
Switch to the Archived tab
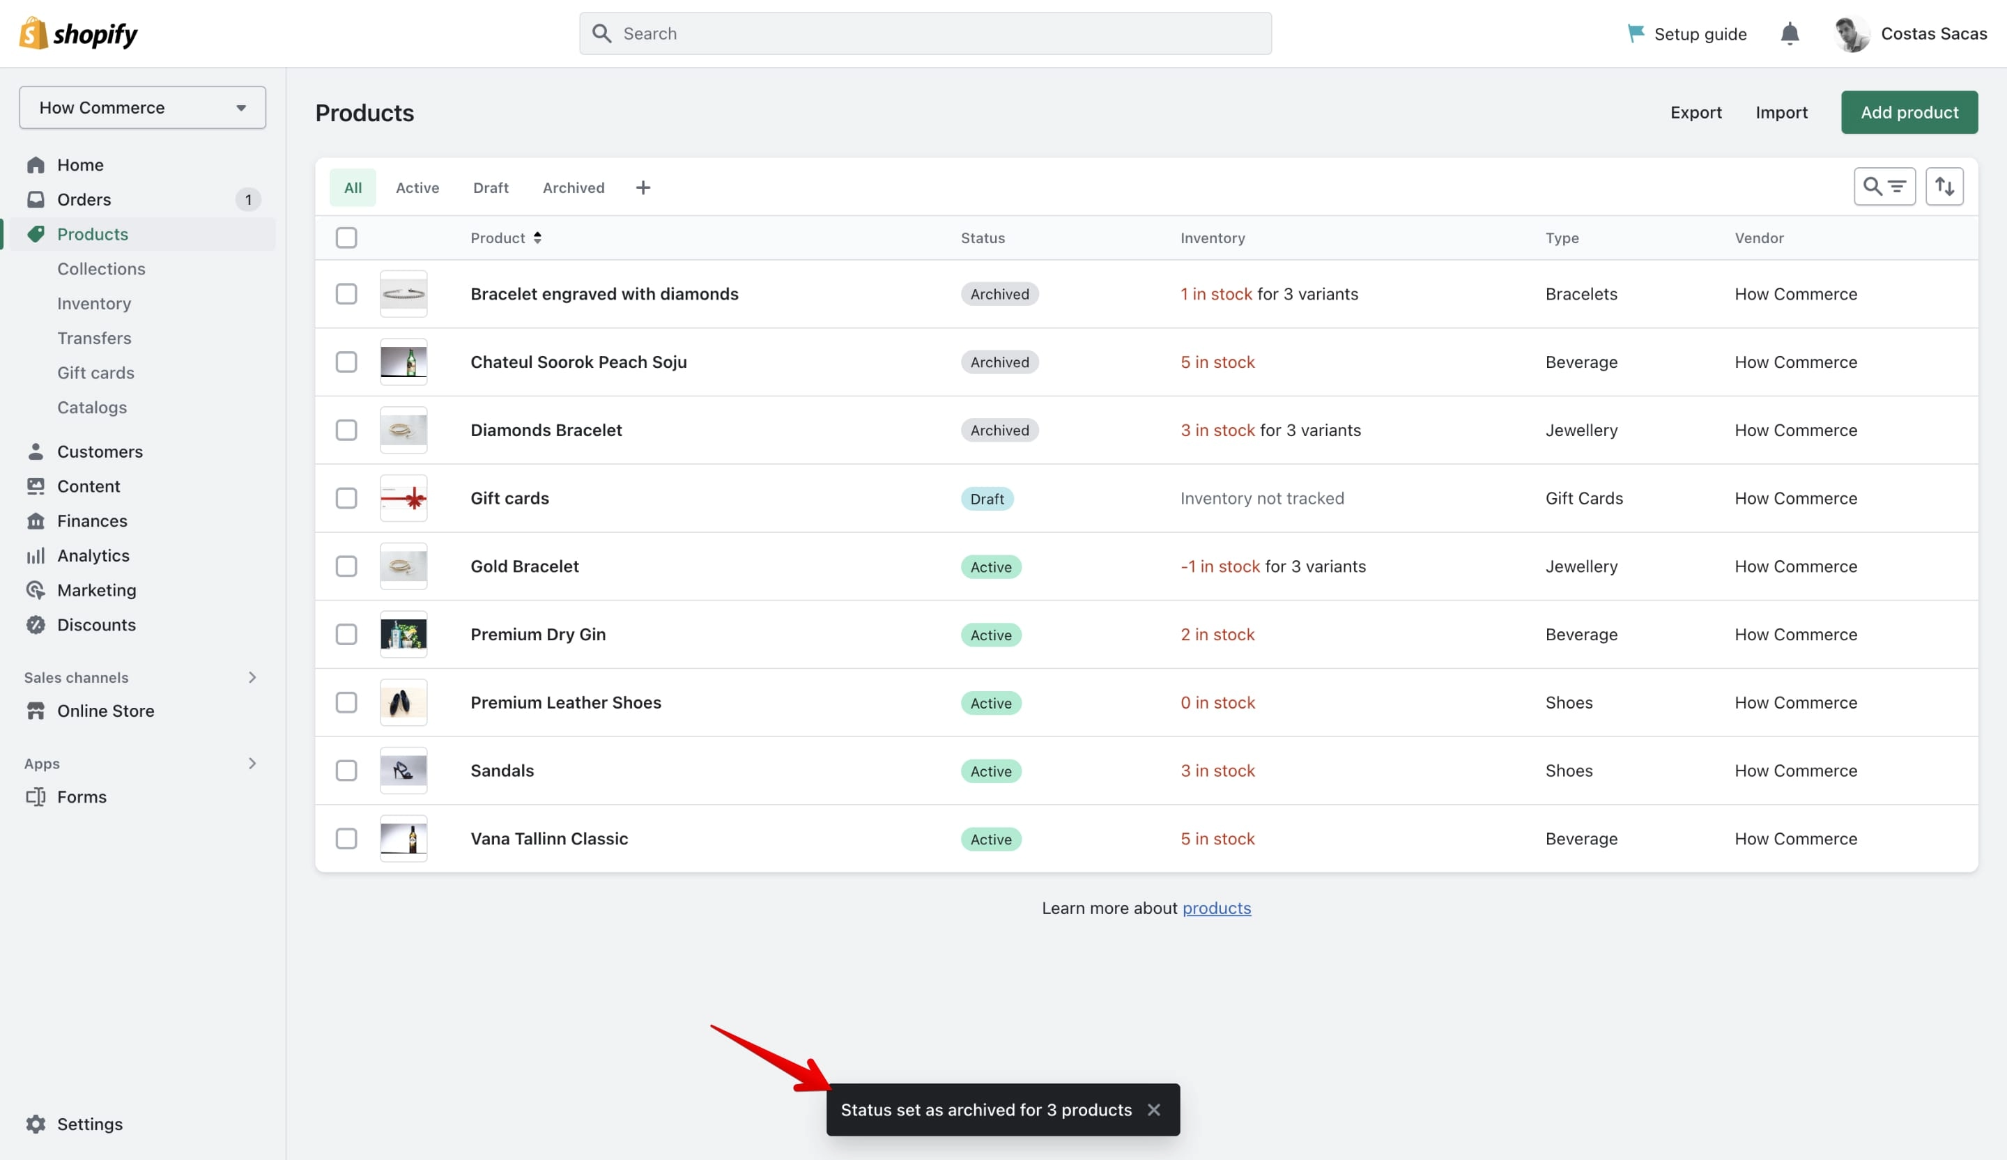(x=574, y=188)
